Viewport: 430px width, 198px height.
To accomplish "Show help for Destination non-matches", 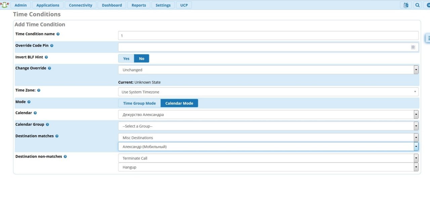I will (65, 157).
